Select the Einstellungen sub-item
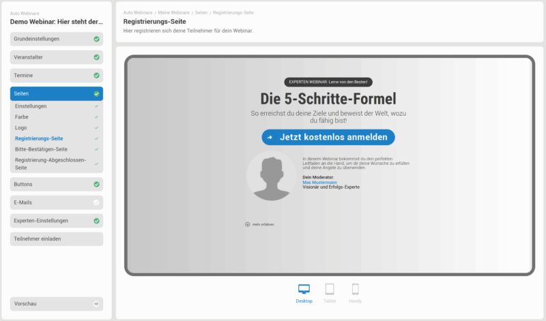This screenshot has width=546, height=321. (31, 106)
